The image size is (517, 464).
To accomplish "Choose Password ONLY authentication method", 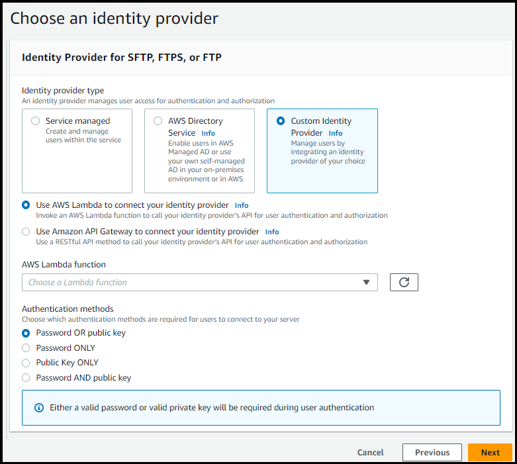I will [26, 348].
